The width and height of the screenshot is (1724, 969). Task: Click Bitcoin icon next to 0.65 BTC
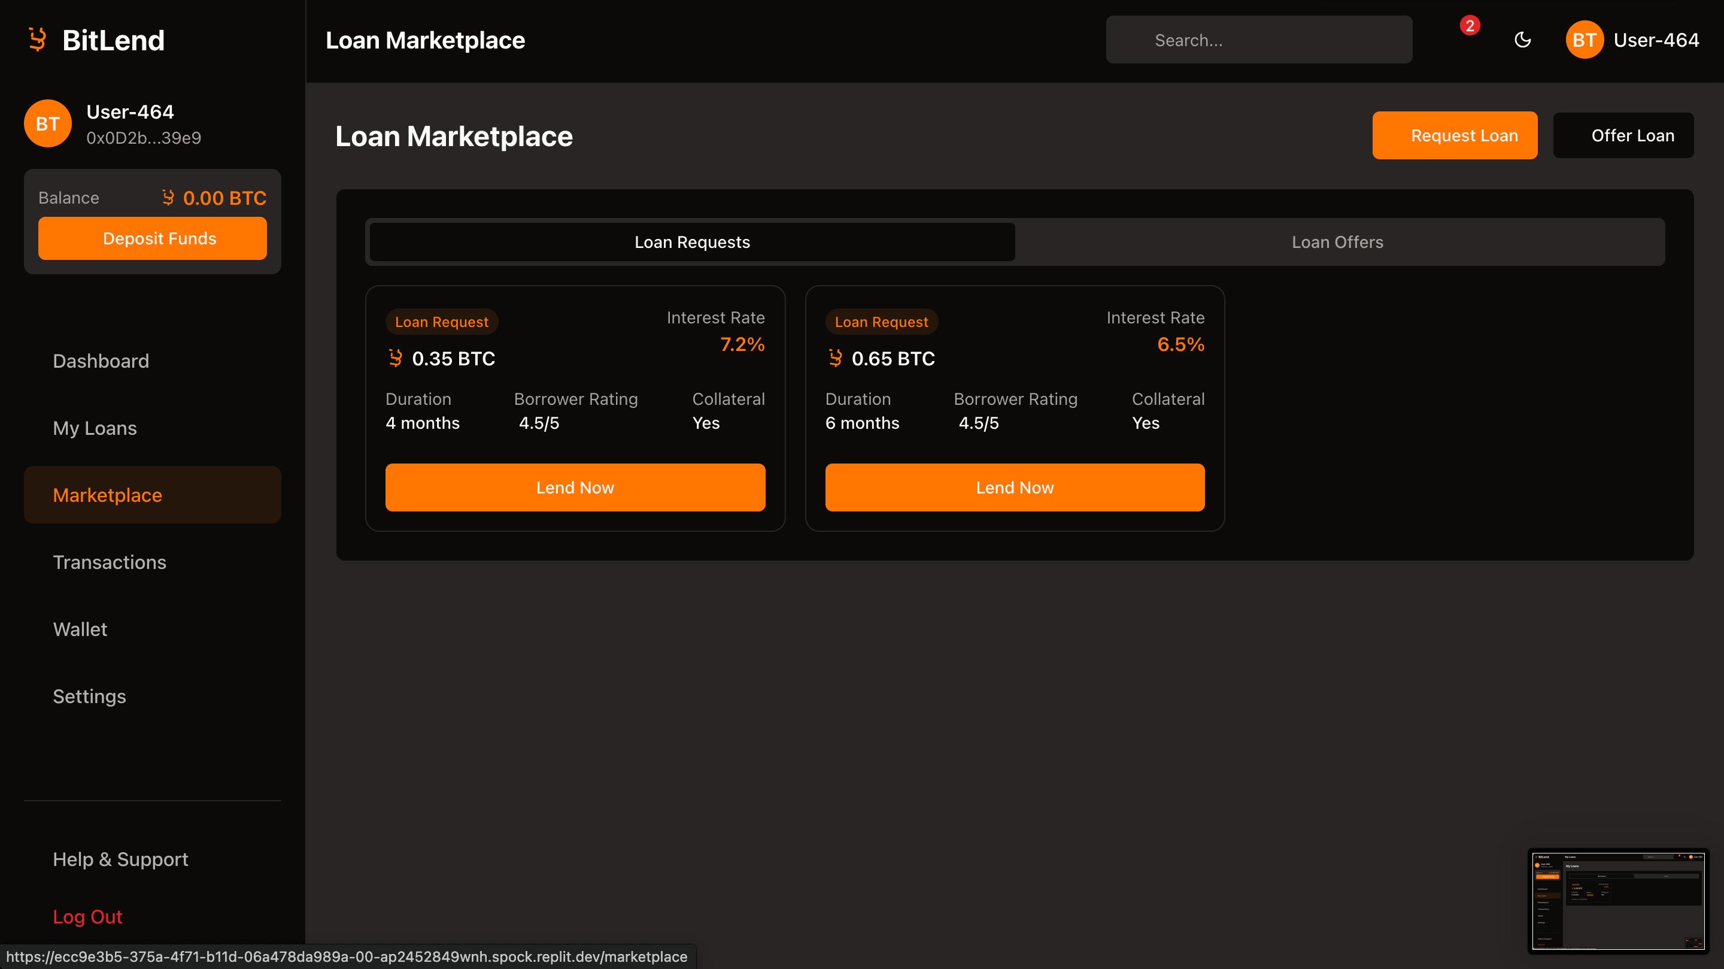coord(834,358)
